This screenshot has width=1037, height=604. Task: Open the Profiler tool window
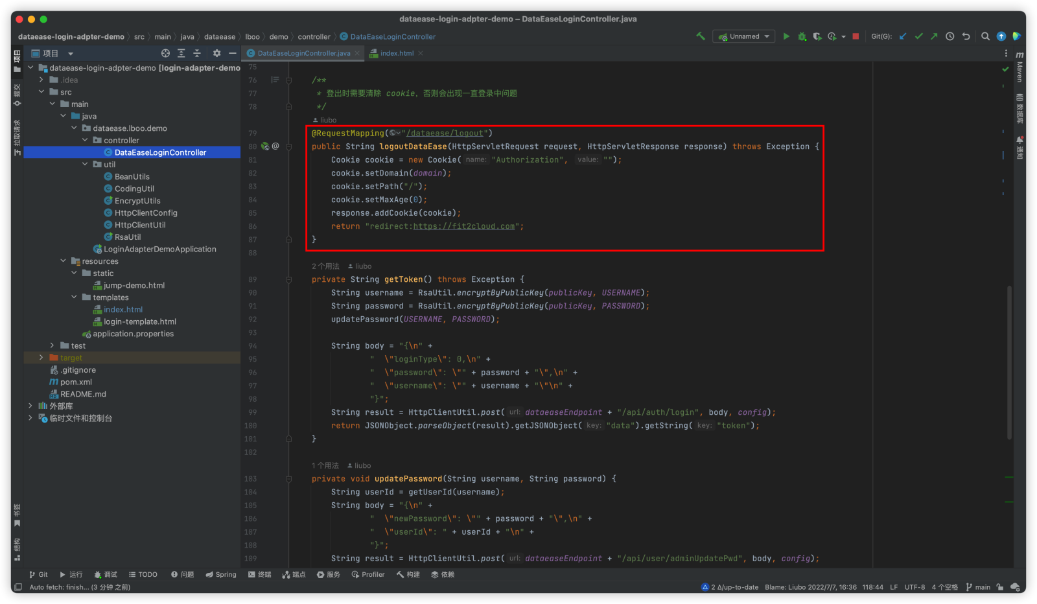click(368, 574)
